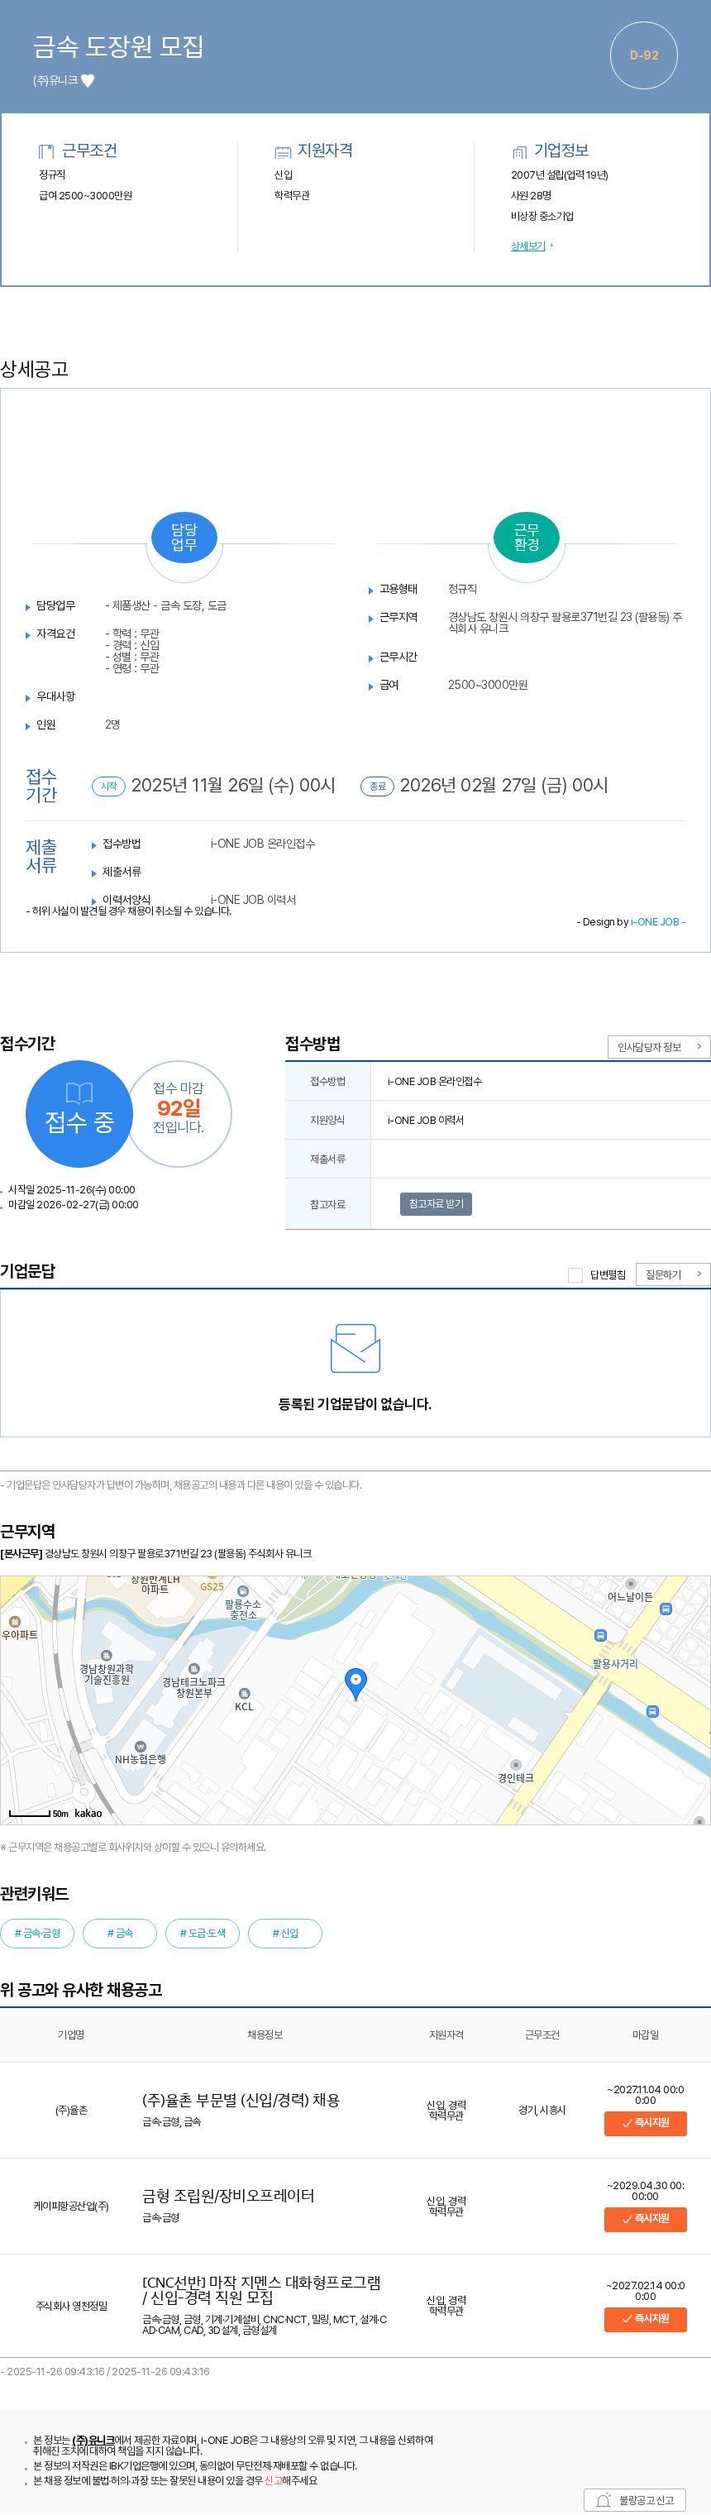Click the heart favorite icon beside (주)유니크
The height and width of the screenshot is (2515, 711).
(x=87, y=81)
